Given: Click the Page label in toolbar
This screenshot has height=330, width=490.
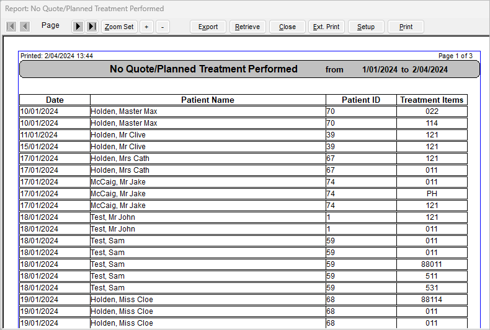Looking at the screenshot, I should tap(50, 25).
